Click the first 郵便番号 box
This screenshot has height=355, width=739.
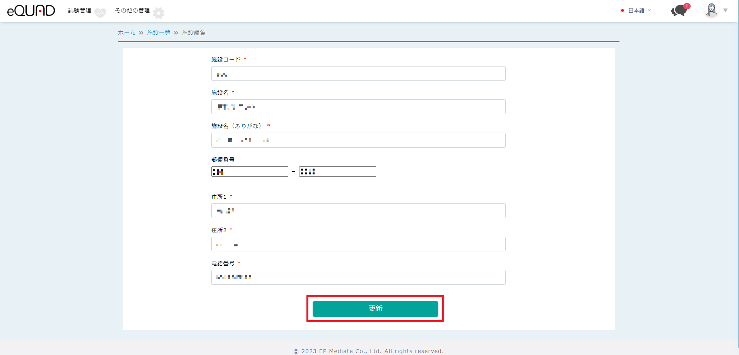pos(250,171)
